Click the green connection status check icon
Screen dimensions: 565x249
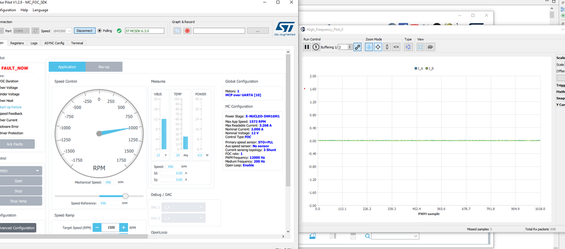(x=119, y=31)
